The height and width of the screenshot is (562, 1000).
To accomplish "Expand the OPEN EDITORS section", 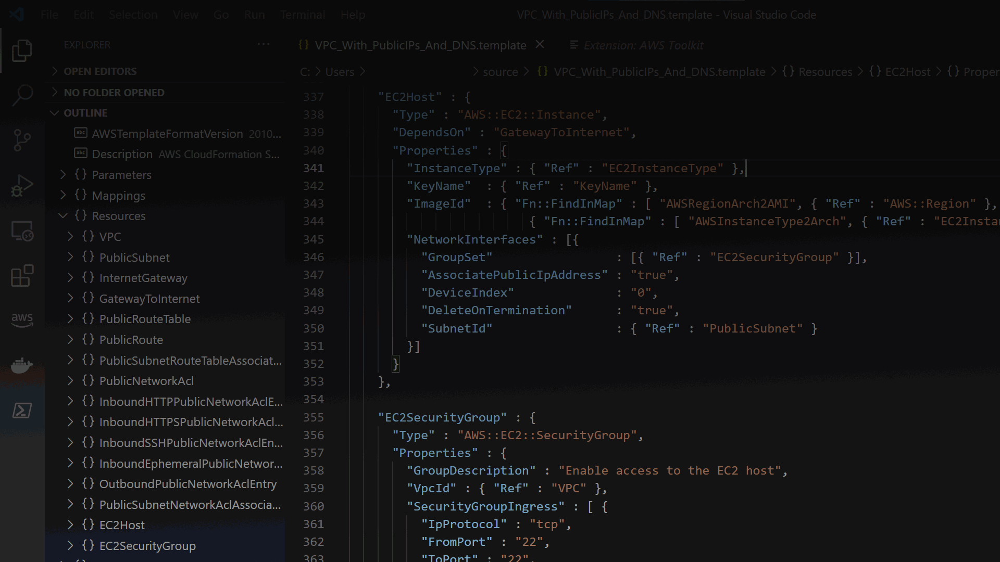I will point(55,71).
